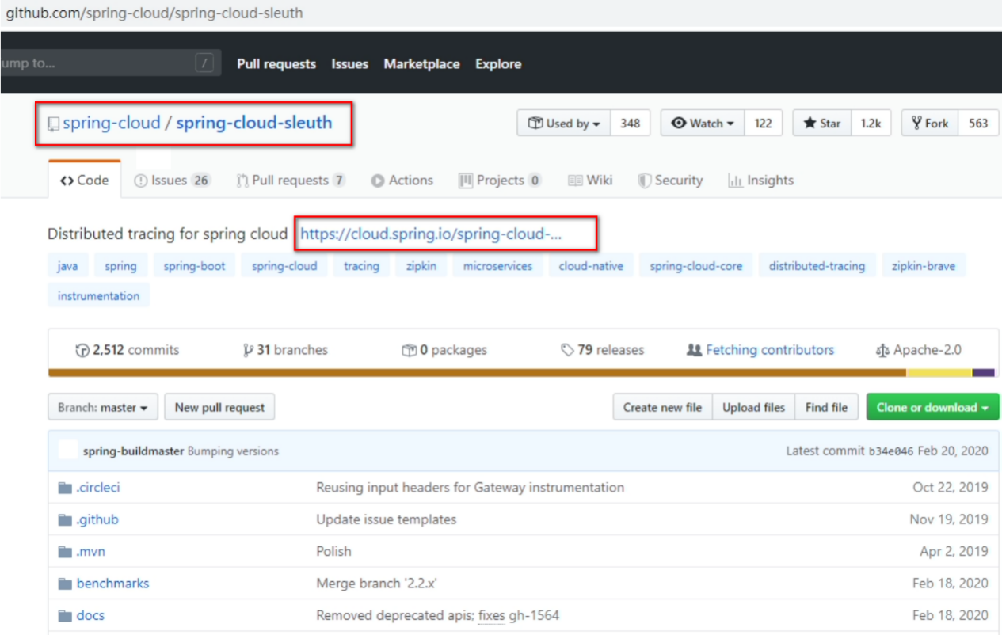Switch to the Pull requests tab

pos(291,181)
